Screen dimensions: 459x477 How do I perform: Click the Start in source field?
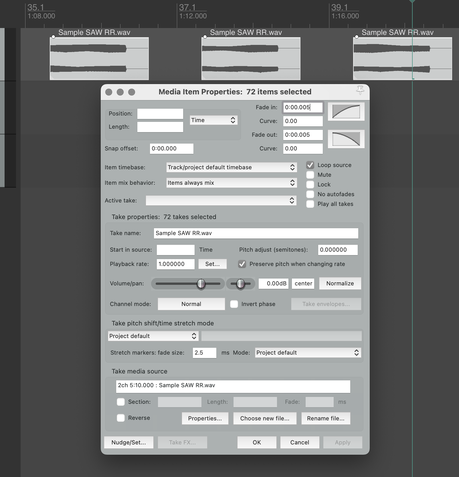[x=175, y=250]
